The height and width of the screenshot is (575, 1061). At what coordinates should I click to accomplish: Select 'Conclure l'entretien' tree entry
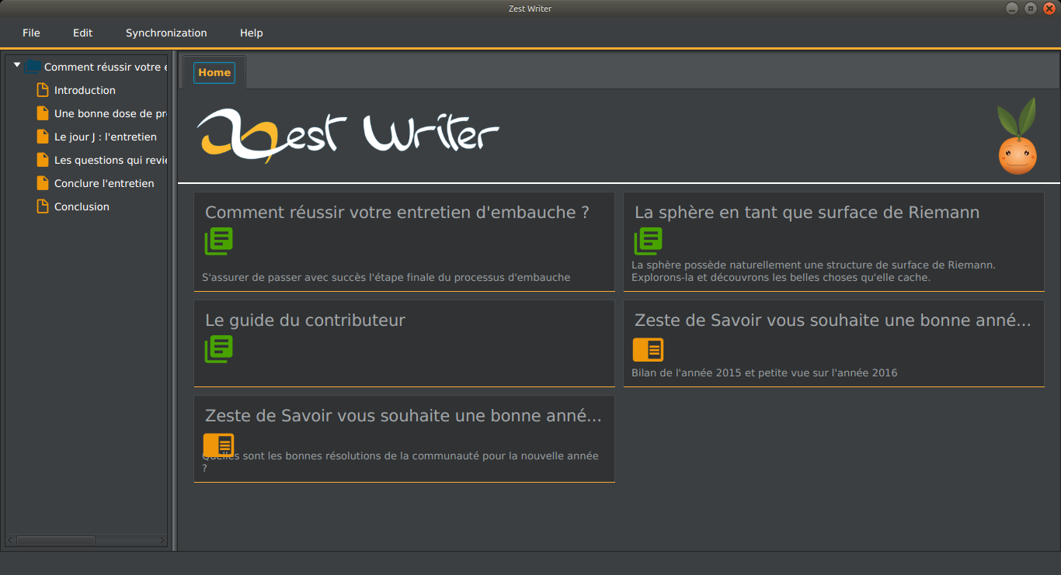[104, 183]
